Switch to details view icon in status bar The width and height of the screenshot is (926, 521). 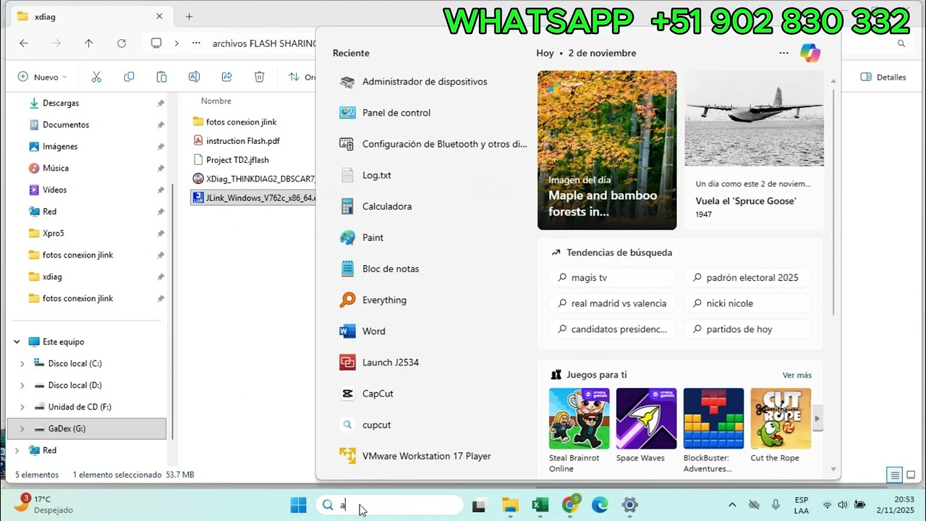point(895,475)
